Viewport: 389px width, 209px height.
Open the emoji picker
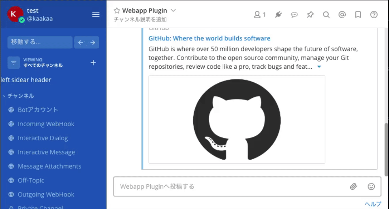371,186
